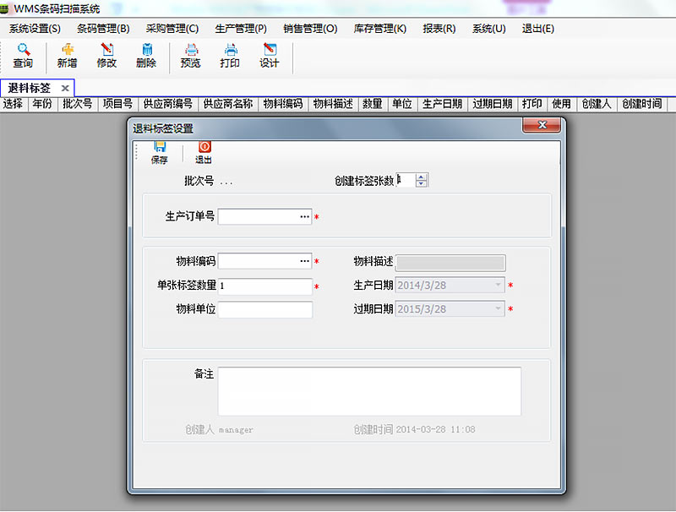
Task: Increase 创建标签张数 with spinner up arrow
Action: tap(422, 177)
